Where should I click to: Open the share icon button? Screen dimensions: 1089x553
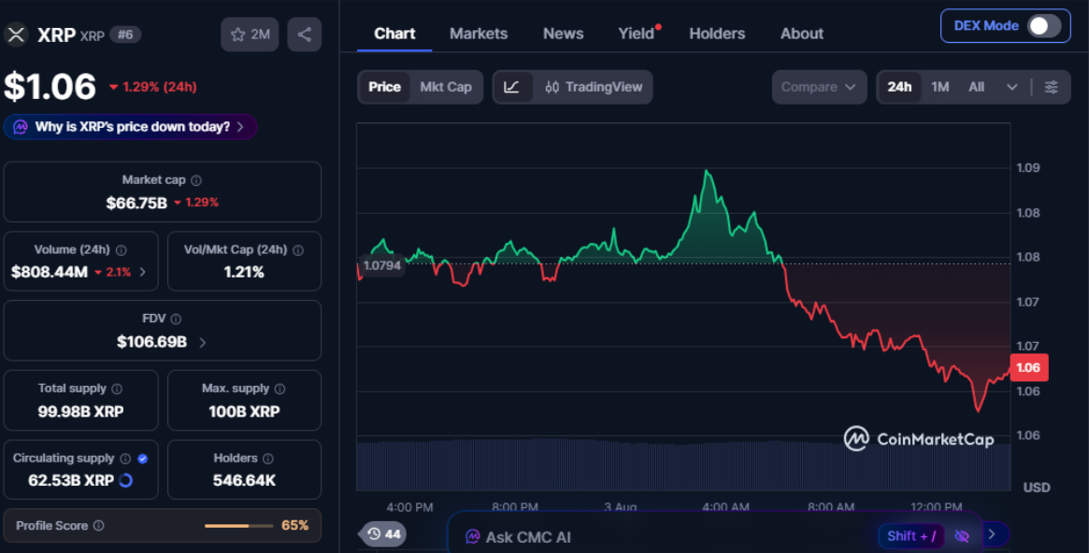[x=304, y=35]
